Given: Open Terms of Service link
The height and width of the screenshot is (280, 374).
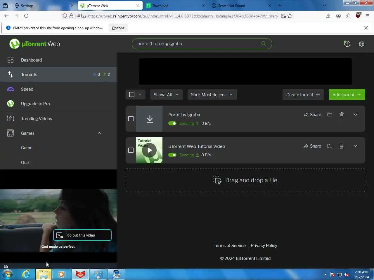Looking at the screenshot, I should 230,245.
